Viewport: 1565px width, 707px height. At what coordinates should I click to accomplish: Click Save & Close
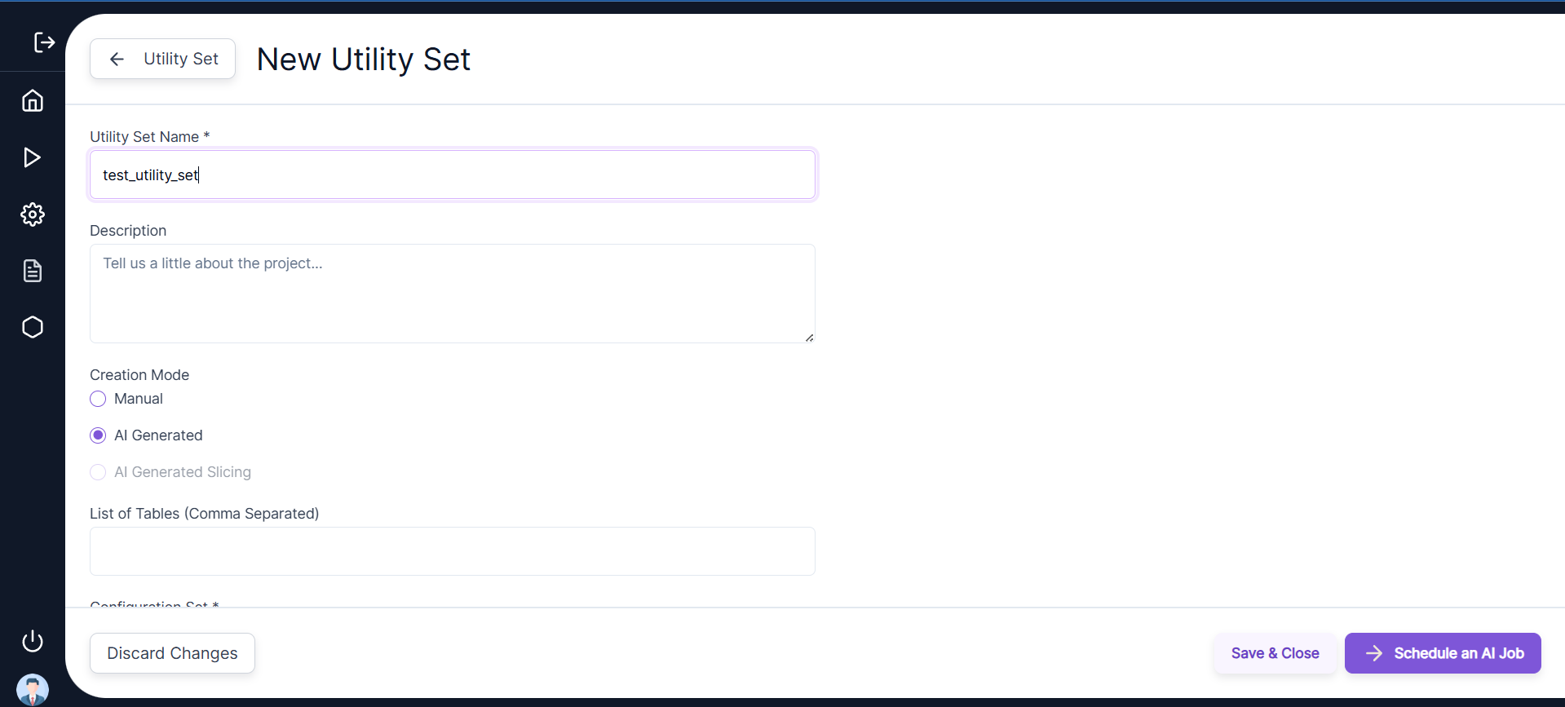tap(1275, 652)
